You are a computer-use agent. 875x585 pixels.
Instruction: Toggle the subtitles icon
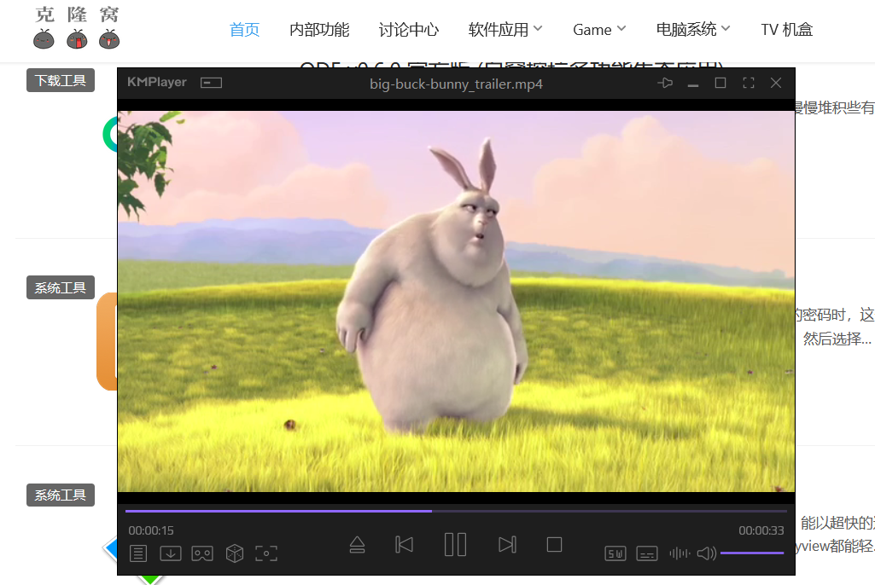tap(647, 553)
